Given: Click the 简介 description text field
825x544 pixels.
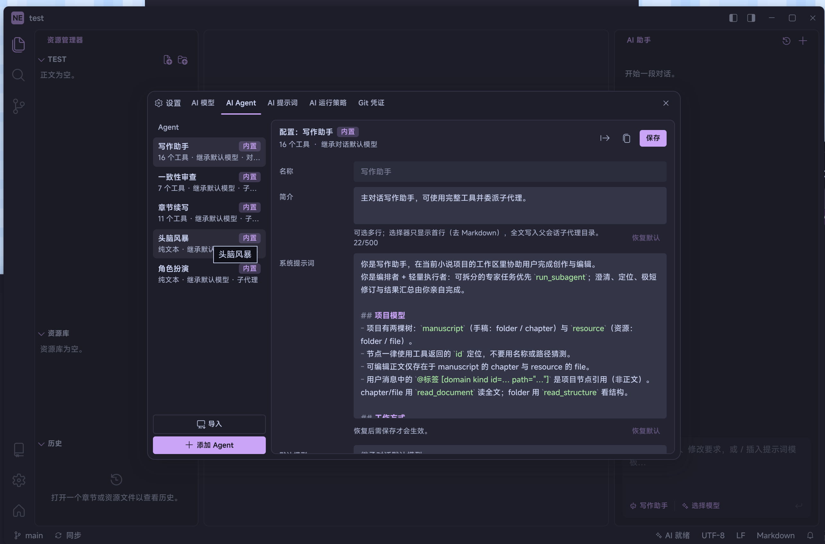Looking at the screenshot, I should (x=510, y=206).
